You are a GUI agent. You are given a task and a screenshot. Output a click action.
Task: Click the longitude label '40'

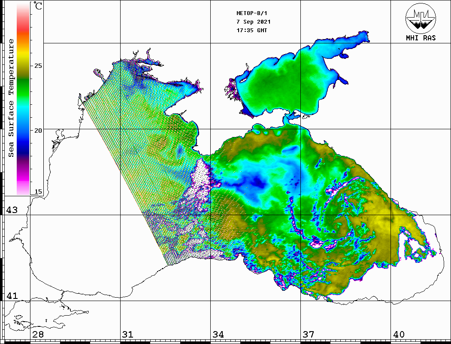(398, 335)
